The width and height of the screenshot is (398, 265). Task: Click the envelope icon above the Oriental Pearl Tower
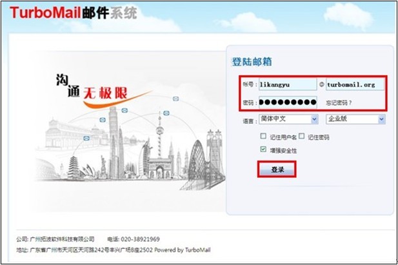coord(166,113)
